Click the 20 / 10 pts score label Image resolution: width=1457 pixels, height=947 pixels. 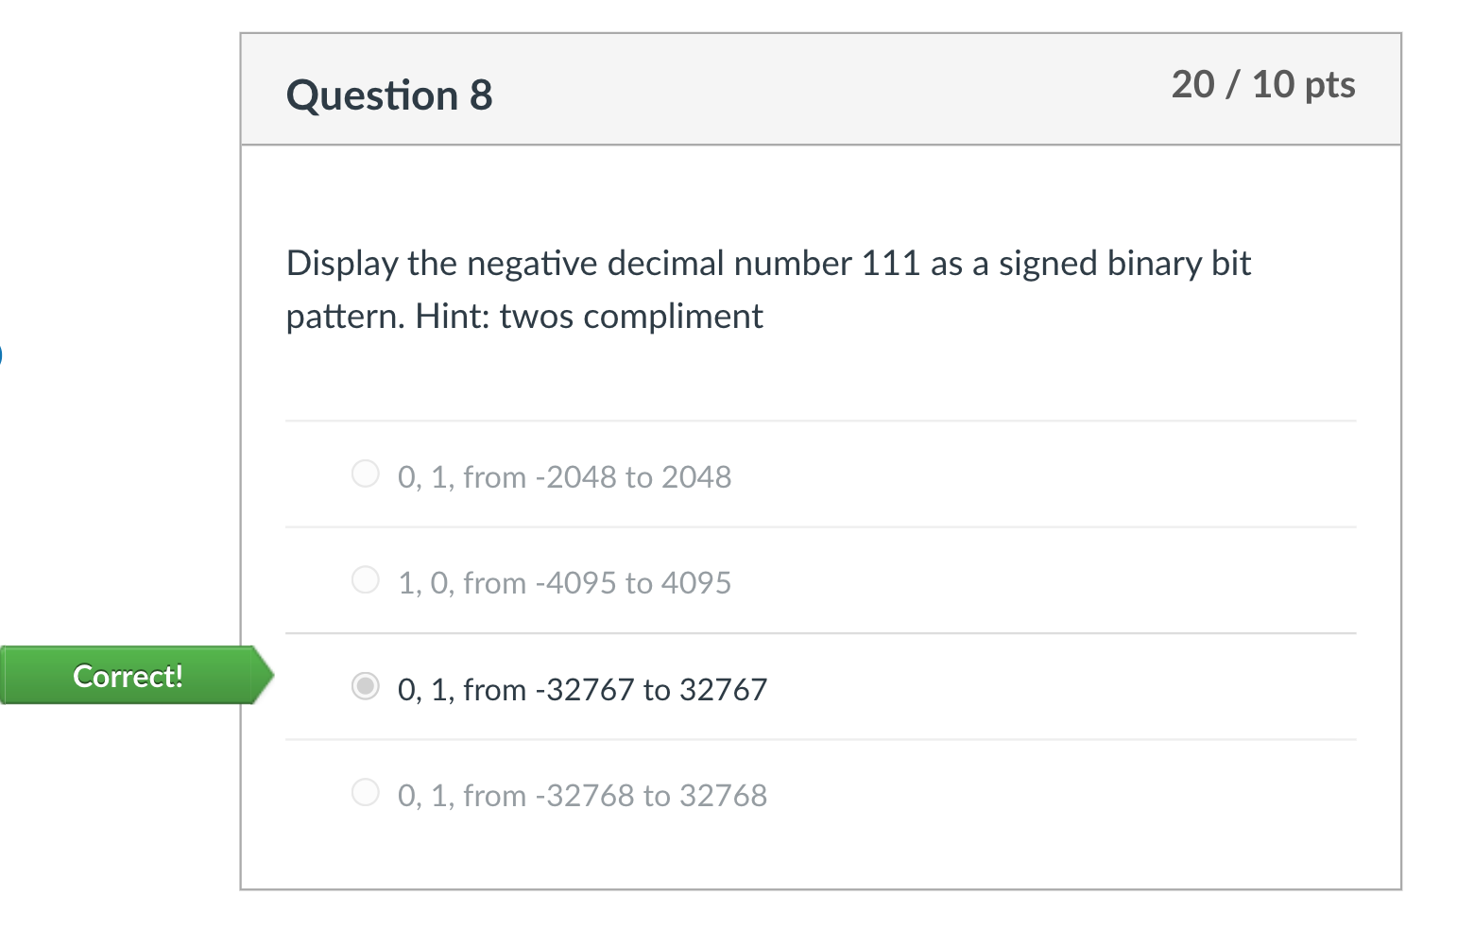pos(1263,85)
